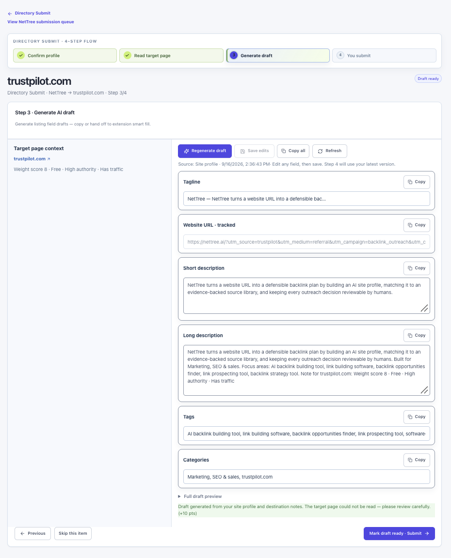The image size is (451, 558).
Task: Click the Save edits button
Action: [x=255, y=151]
